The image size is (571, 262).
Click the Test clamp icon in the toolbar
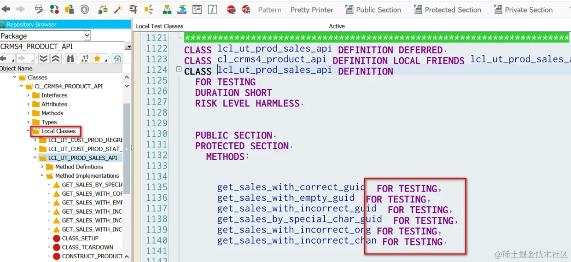[x=133, y=9]
